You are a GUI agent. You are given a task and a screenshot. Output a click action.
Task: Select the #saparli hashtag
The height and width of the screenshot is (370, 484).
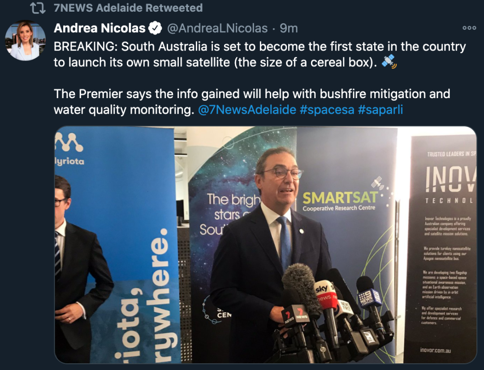pyautogui.click(x=380, y=110)
